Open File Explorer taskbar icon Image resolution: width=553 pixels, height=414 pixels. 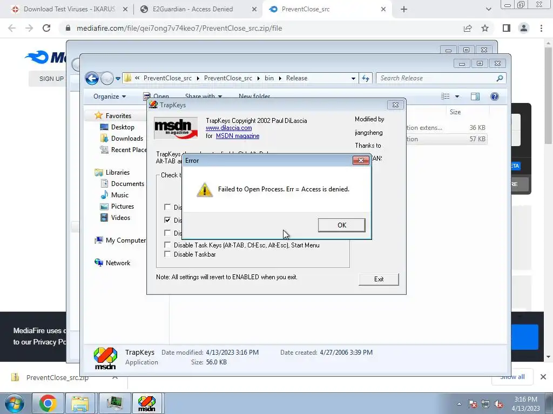click(x=80, y=403)
